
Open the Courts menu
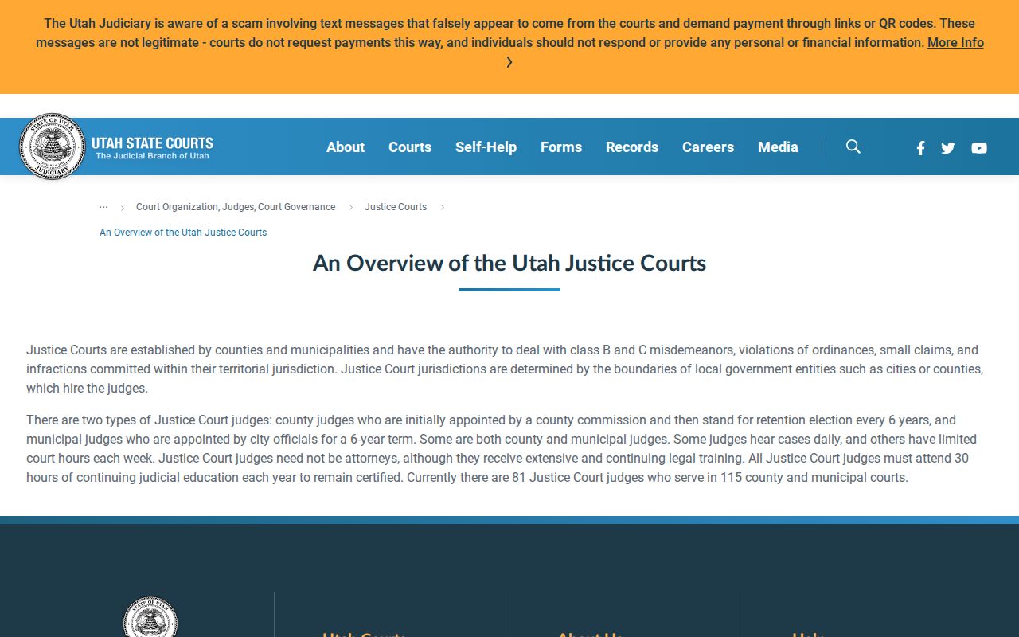[410, 147]
